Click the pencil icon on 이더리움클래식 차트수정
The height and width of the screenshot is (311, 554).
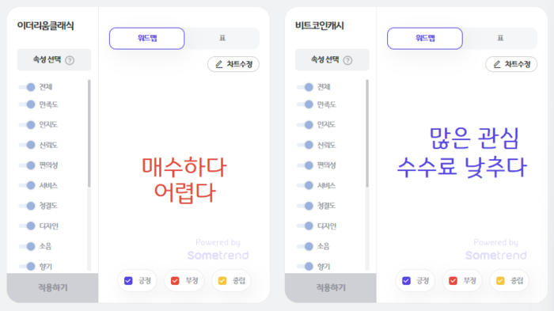(219, 64)
